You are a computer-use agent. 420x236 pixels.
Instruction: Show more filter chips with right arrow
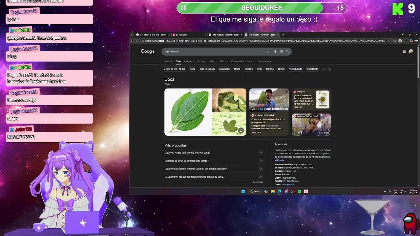coord(330,69)
